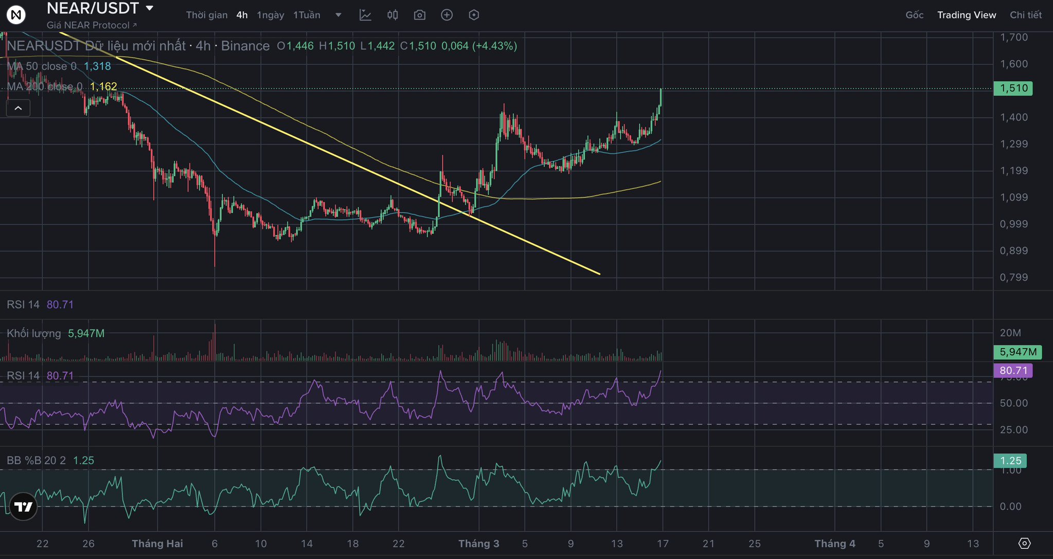
Task: Expand the additional timeframes dropdown arrow
Action: (x=338, y=15)
